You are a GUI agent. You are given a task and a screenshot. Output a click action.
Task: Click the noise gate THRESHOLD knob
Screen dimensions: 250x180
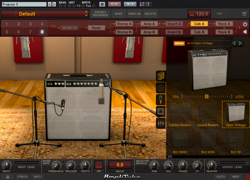point(56,165)
